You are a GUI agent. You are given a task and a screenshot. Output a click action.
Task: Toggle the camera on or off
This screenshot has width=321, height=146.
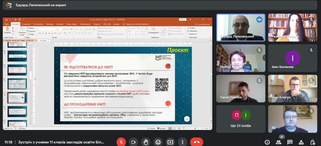click(x=133, y=142)
